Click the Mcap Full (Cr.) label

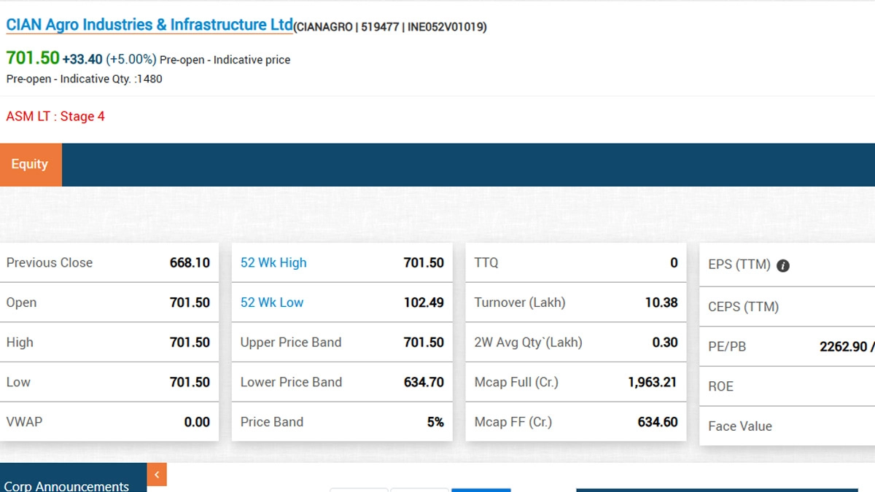coord(516,382)
